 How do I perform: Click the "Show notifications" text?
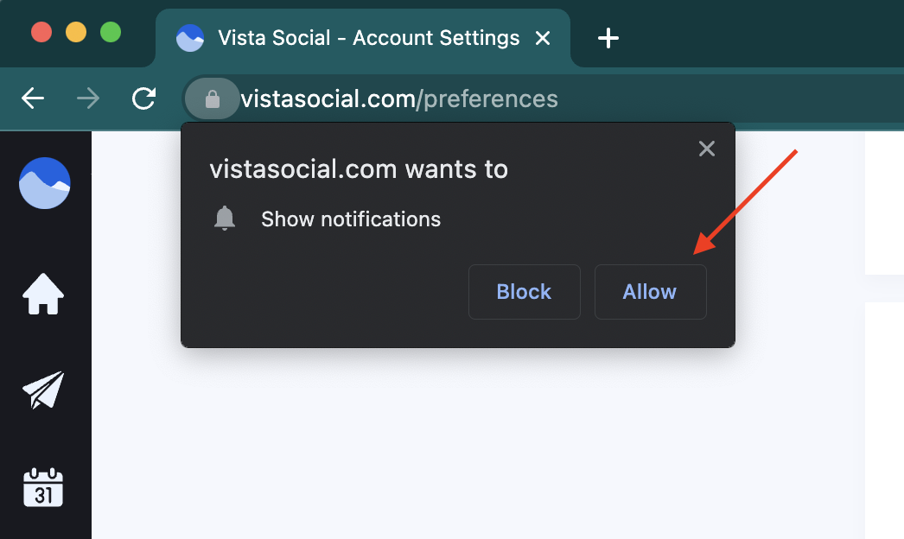pos(351,219)
